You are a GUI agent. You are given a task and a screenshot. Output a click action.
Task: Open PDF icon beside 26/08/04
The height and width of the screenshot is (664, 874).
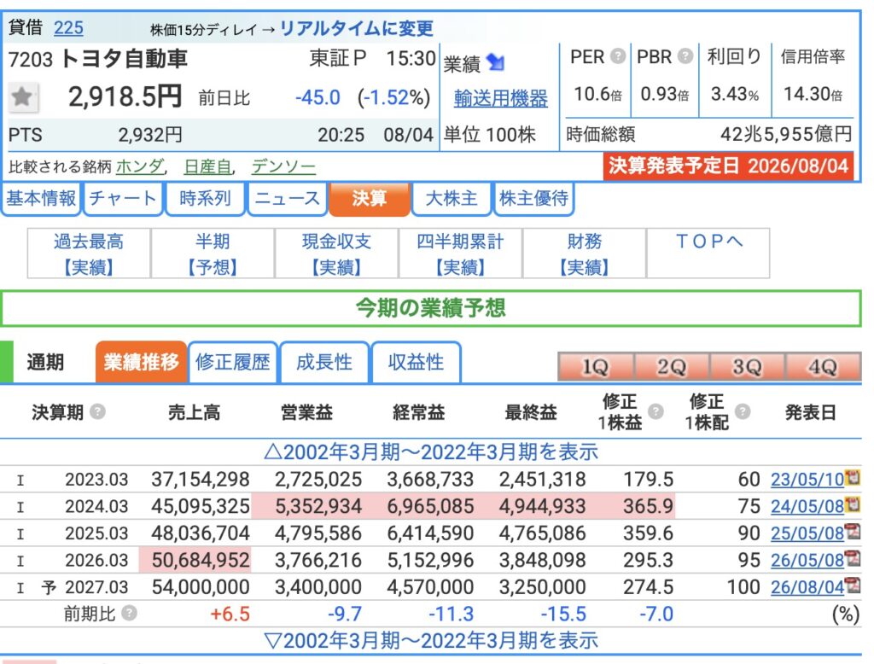pyautogui.click(x=853, y=585)
